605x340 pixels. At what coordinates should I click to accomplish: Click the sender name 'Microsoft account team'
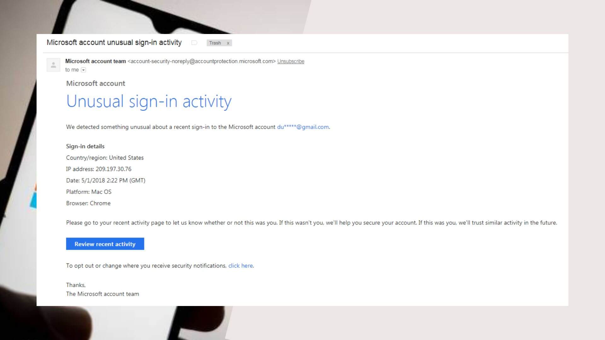click(95, 61)
